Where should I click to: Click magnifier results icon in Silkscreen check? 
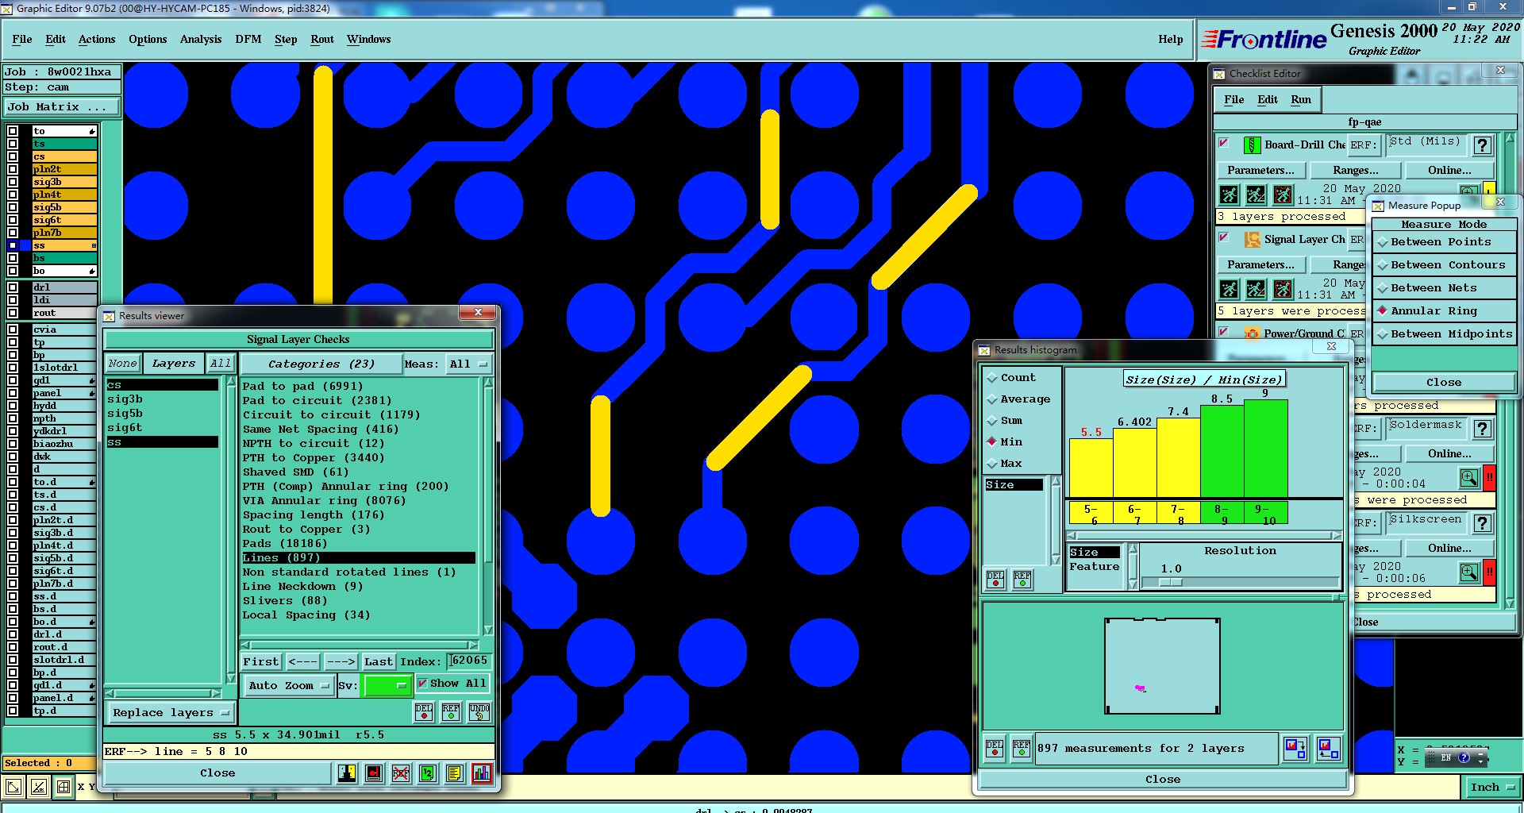[1469, 572]
